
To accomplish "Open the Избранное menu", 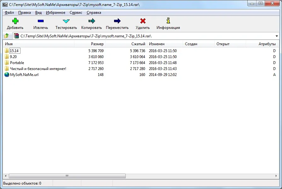I will pyautogui.click(x=55, y=13).
